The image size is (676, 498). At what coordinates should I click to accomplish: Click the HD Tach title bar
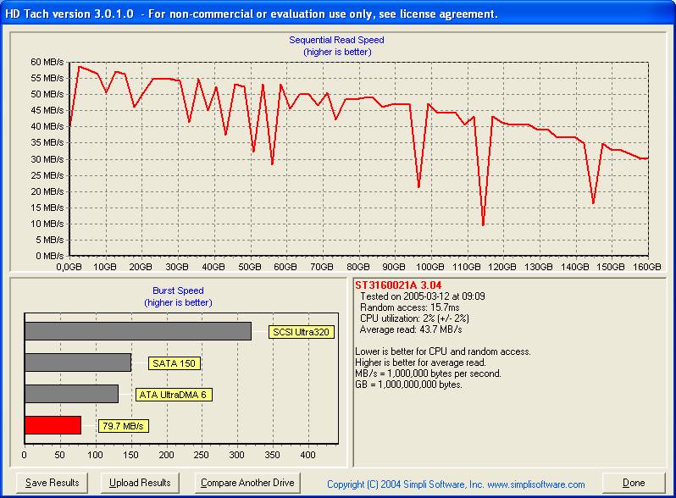click(x=338, y=14)
